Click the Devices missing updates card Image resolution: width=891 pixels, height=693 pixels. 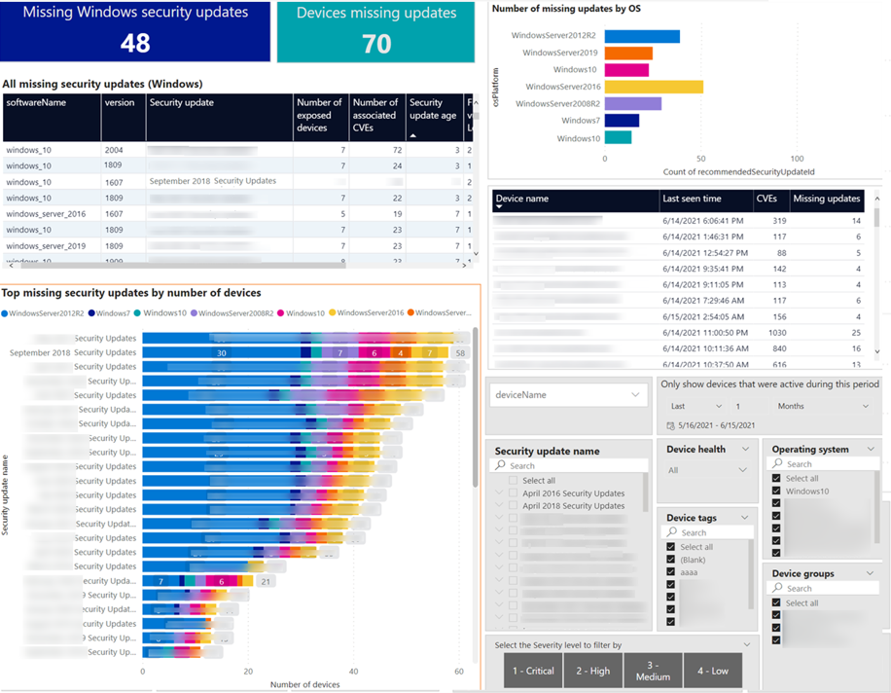pos(375,32)
